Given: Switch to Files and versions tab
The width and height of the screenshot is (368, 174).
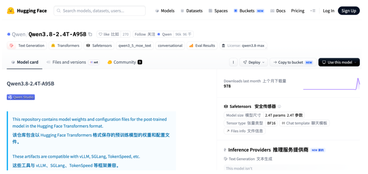Looking at the screenshot, I should [72, 62].
